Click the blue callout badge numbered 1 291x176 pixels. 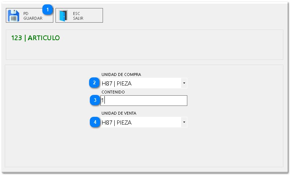48,9
